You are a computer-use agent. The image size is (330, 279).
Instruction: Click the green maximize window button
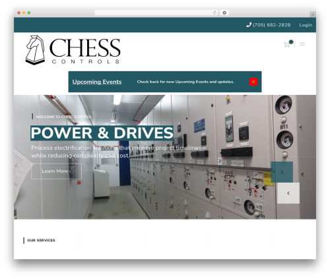coord(29,13)
